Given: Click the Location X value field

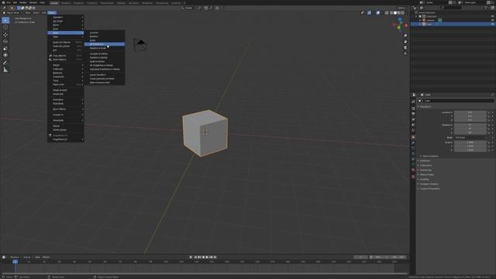Looking at the screenshot, I should (x=470, y=112).
